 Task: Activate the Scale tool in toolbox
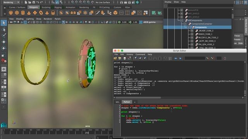click(x=4, y=54)
